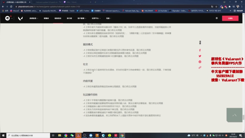Expand the Riot logo dropdown arrow
The width and height of the screenshot is (245, 138).
click(12, 18)
